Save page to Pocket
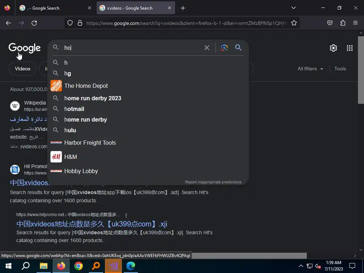 click(x=330, y=23)
